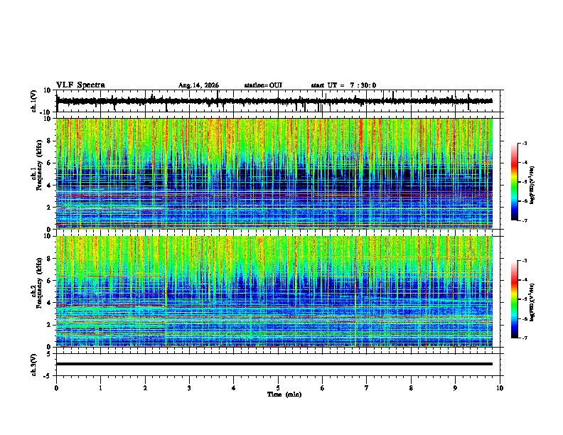Click the "Time (min)" axis label
This screenshot has width=563, height=435.
click(284, 394)
